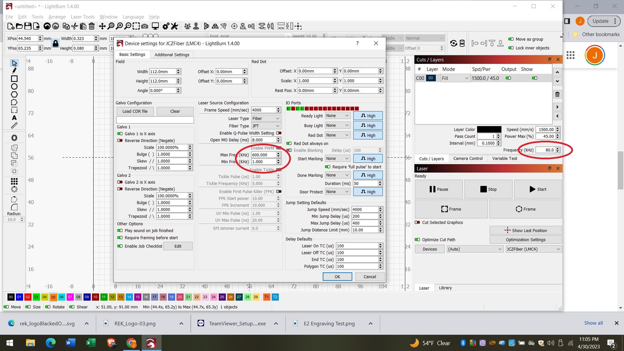Screen dimensions: 624x351
Task: Open Settings gears icon
Action: tap(166, 26)
